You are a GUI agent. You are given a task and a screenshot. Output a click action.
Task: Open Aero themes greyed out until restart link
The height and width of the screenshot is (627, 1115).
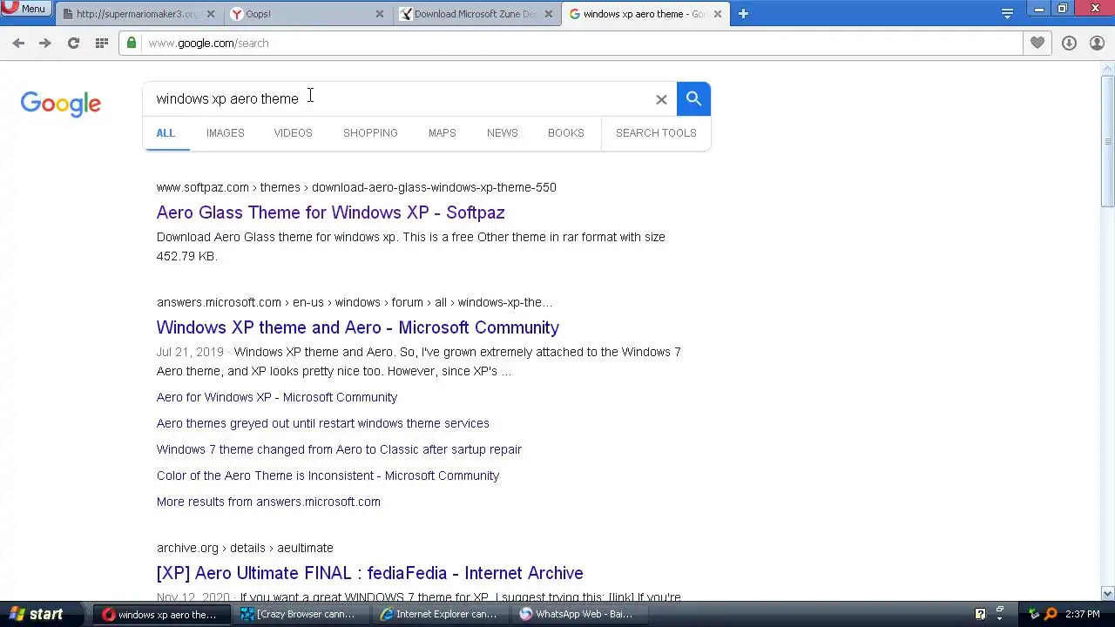click(322, 423)
